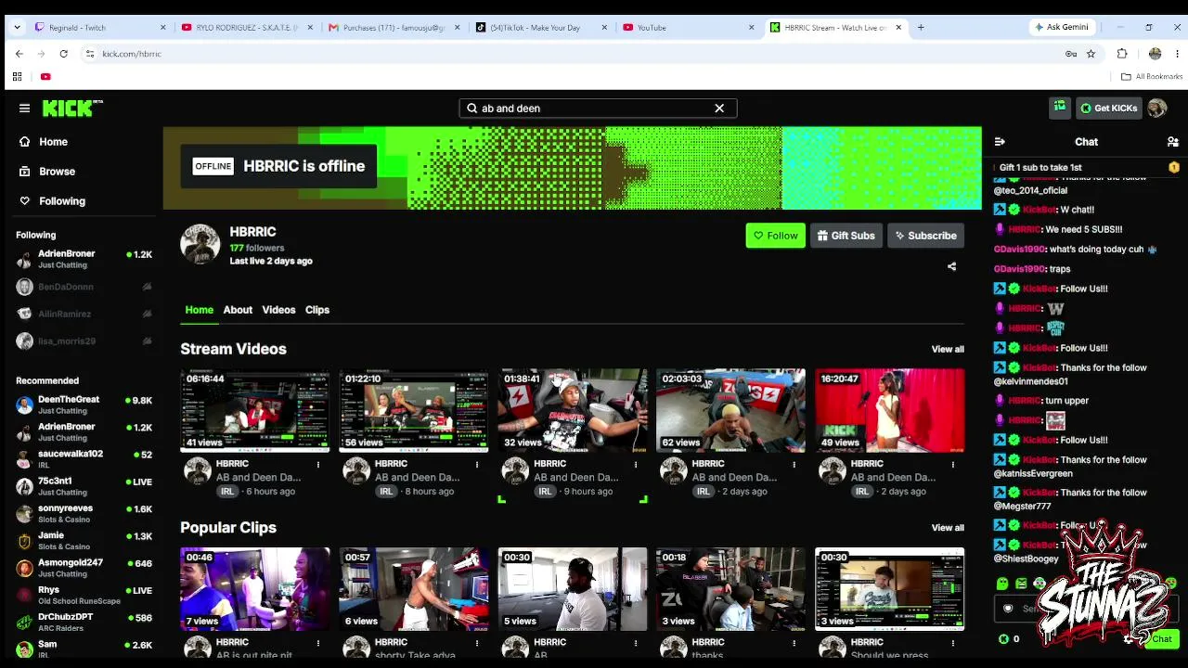Close the YouTube browser tab
The width and height of the screenshot is (1188, 668).
pos(752,28)
